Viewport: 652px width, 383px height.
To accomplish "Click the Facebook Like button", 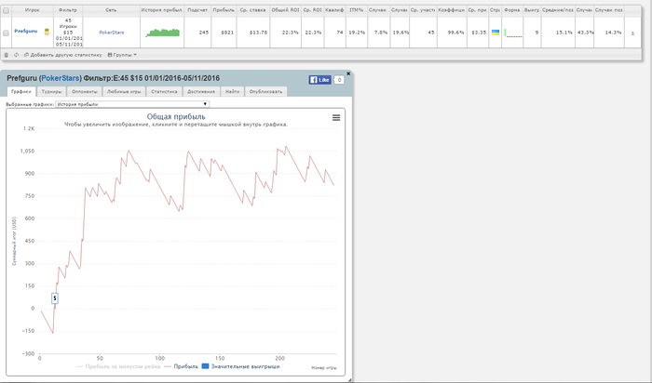I will point(319,80).
